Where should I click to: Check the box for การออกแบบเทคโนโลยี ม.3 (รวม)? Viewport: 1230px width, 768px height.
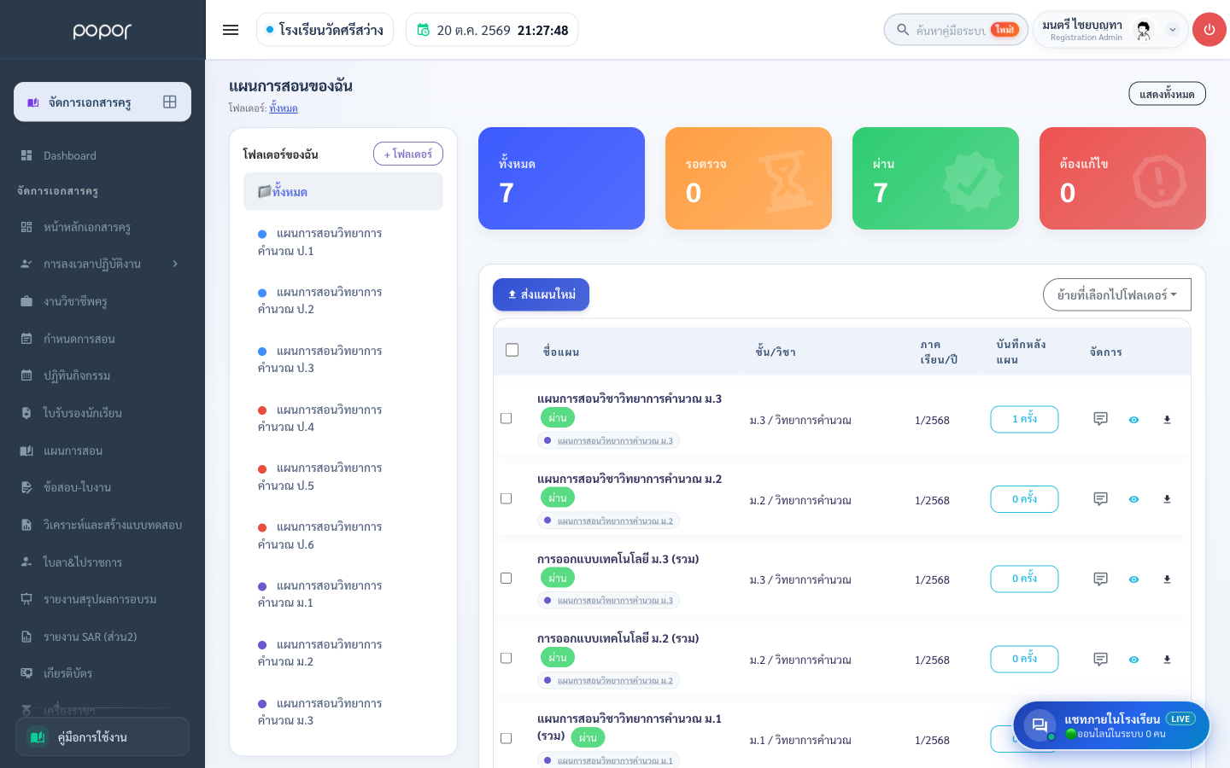[x=507, y=579]
